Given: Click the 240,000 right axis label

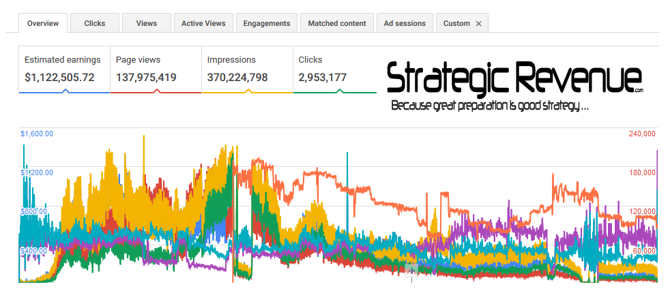Looking at the screenshot, I should click(x=641, y=134).
